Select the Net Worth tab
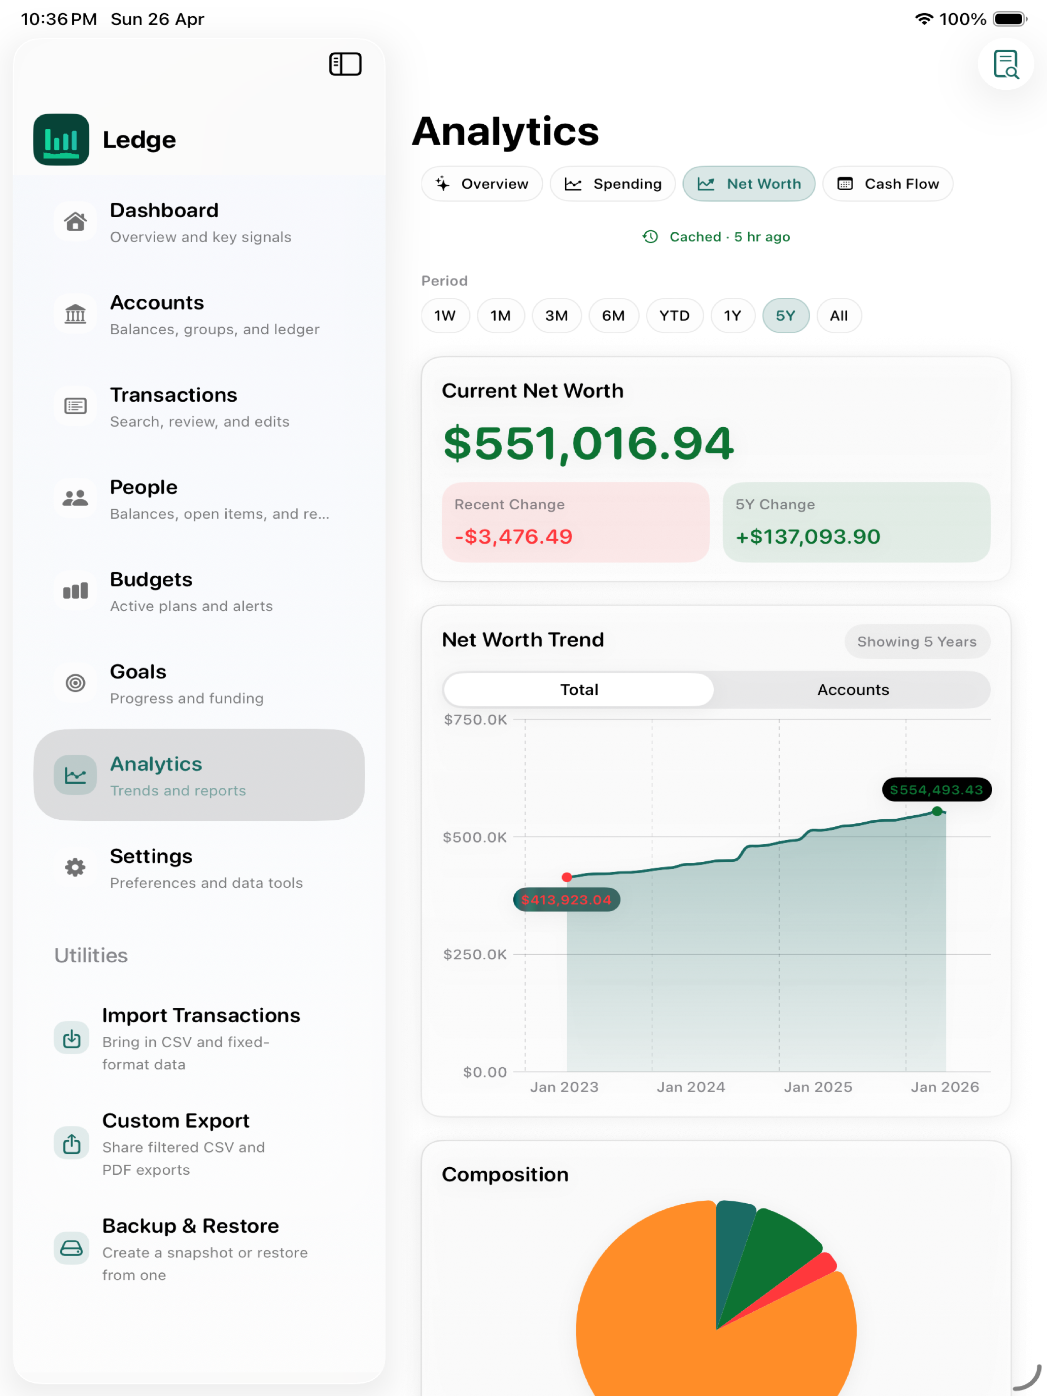This screenshot has width=1047, height=1396. 749,184
